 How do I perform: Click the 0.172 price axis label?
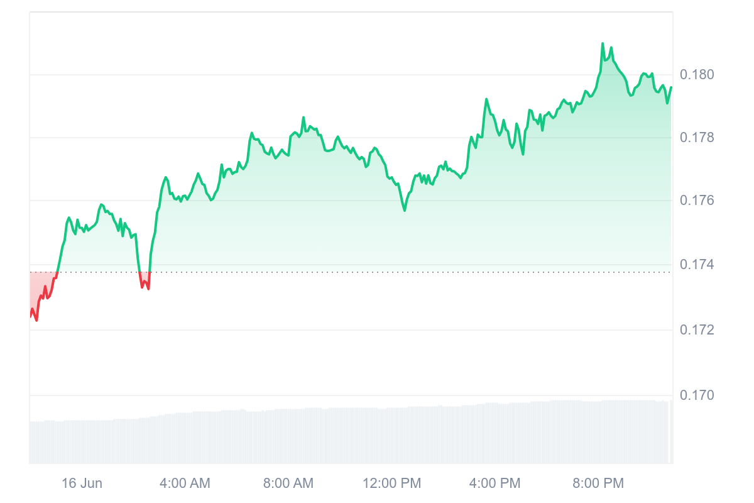pos(697,330)
